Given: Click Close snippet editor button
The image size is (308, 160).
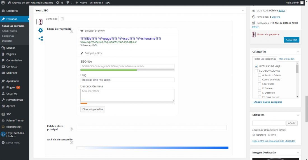Looking at the screenshot, I should [x=93, y=109].
